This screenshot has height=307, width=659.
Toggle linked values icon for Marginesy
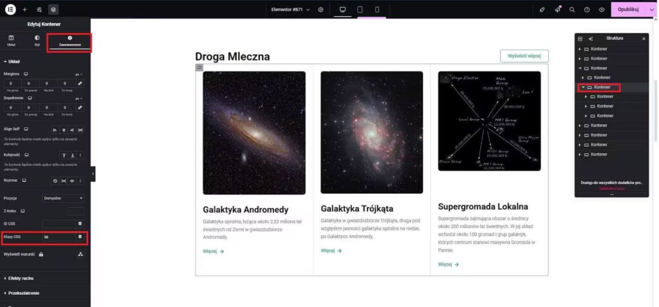pos(80,83)
